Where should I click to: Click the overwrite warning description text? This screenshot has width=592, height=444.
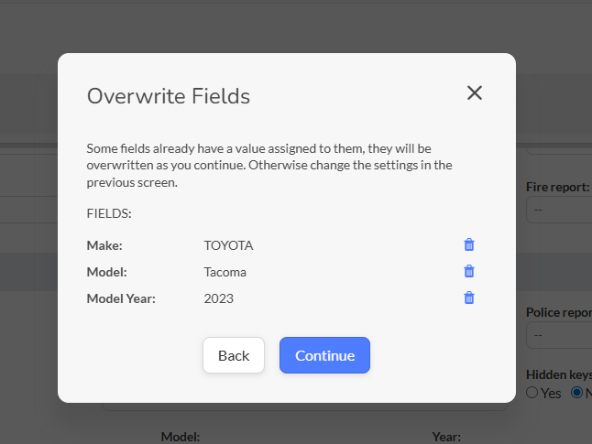269,165
